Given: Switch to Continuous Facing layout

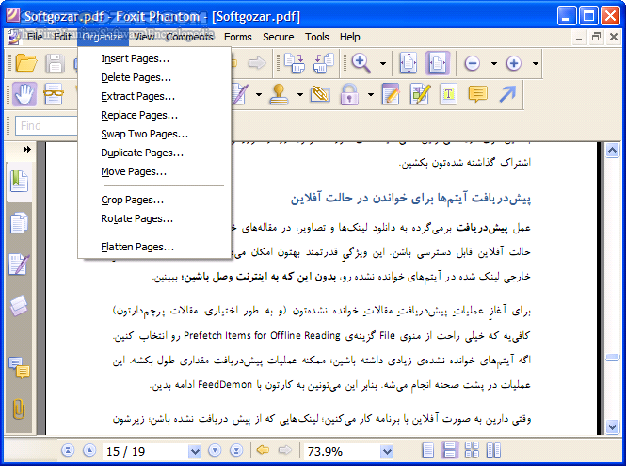Looking at the screenshot, I should tap(472, 450).
